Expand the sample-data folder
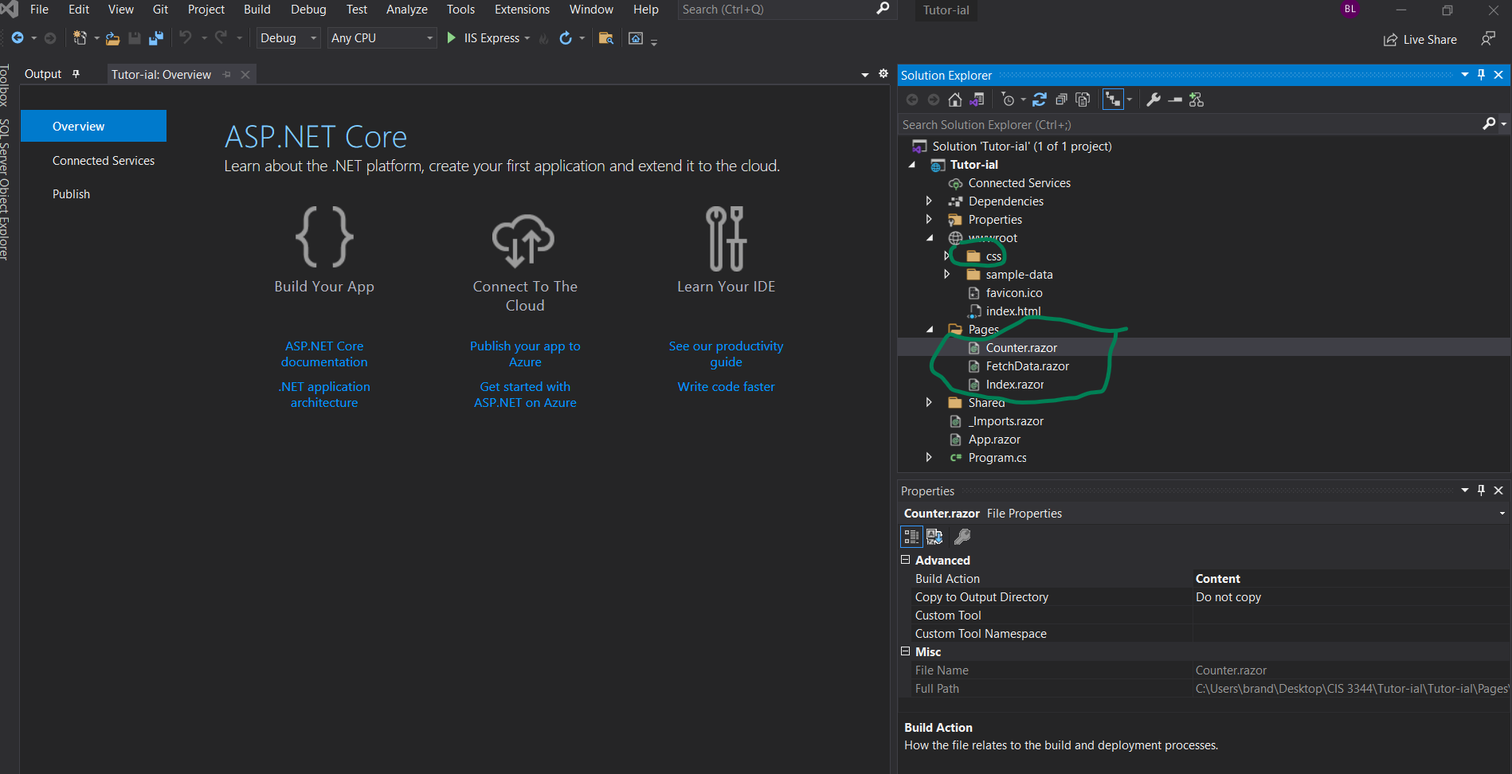 (x=946, y=274)
